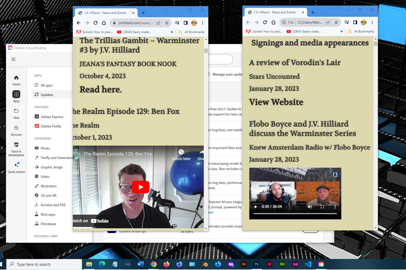Play the Flobo Boyce interview video
Image resolution: width=406 pixels, height=270 pixels.
[x=256, y=207]
